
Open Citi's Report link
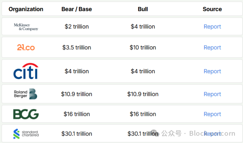(212, 71)
